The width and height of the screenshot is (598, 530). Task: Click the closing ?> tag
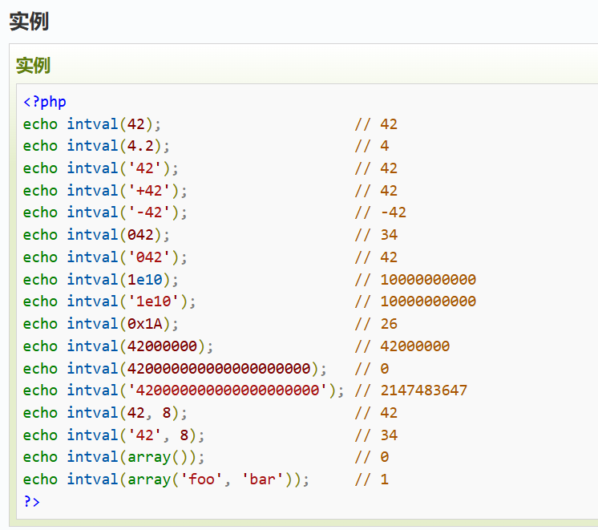pyautogui.click(x=31, y=501)
